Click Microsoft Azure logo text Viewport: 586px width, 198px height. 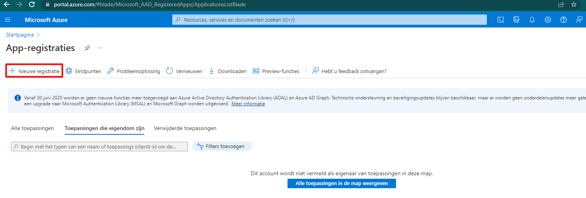(x=46, y=20)
